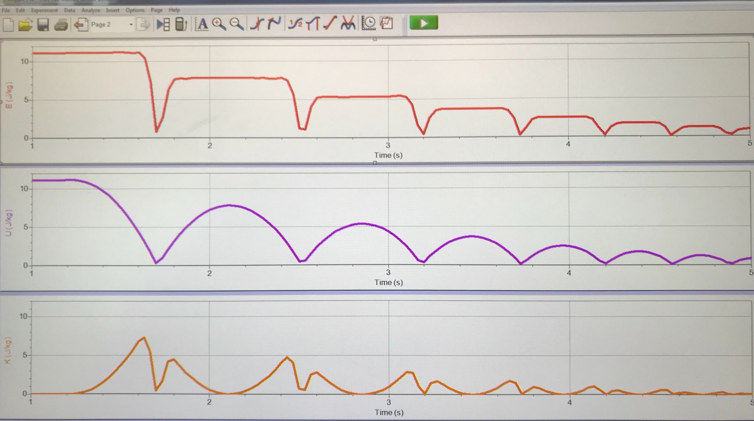Click the Data Collection clock icon
Screen dimensions: 754x421
(369, 23)
